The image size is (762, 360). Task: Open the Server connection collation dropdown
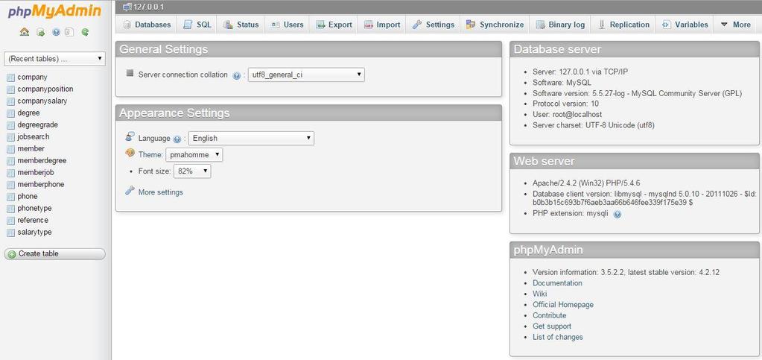[306, 75]
